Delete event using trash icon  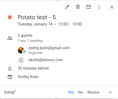click(78, 7)
